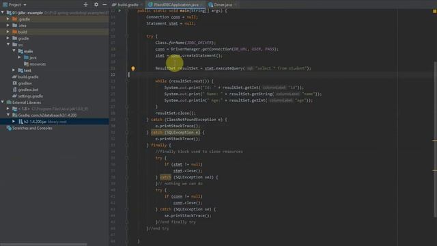Click the orange build folder icon
Viewport: 437px width, 246px height.
(x=15, y=32)
